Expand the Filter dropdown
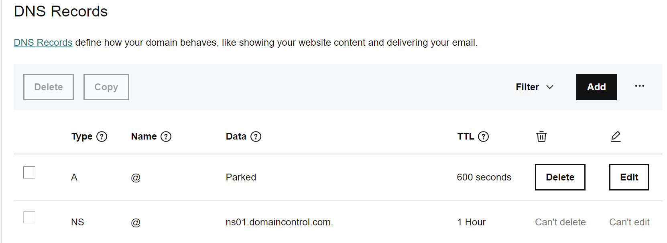The width and height of the screenshot is (667, 243). (x=534, y=87)
